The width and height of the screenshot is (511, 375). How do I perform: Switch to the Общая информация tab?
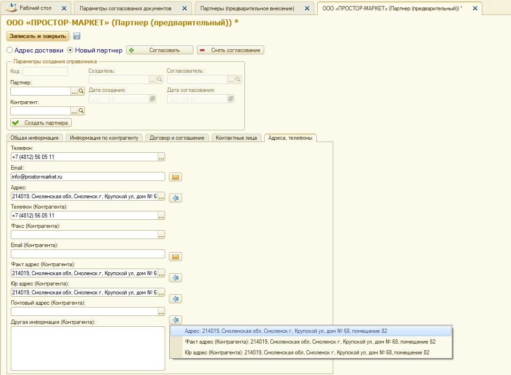coord(34,138)
